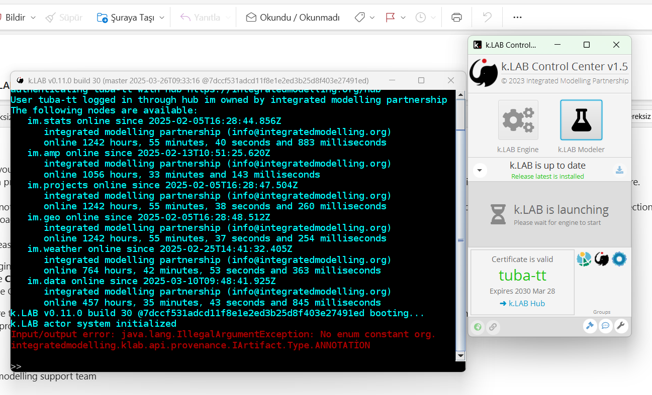Click the red IllegalArgumentException error line
This screenshot has height=395, width=652.
[223, 340]
